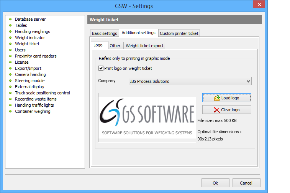Close the GSW Settings window
The height and width of the screenshot is (193, 290).
point(259,5)
